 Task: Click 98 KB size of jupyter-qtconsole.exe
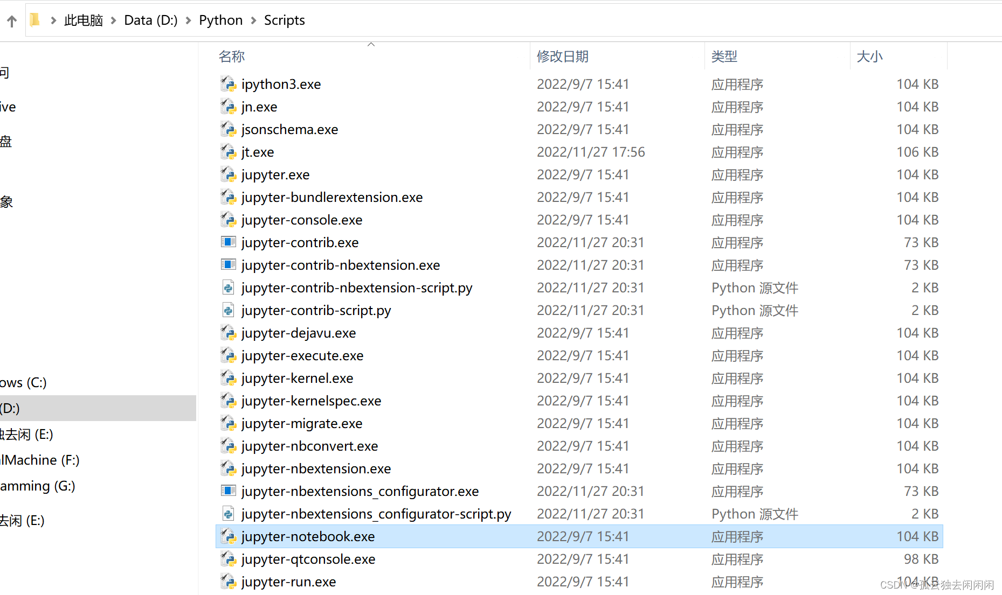pos(921,559)
